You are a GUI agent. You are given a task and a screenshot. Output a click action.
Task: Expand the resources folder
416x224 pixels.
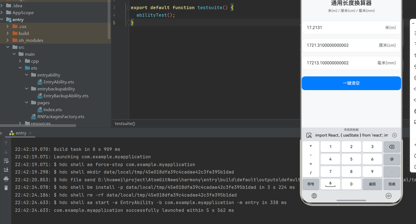[x=20, y=123]
